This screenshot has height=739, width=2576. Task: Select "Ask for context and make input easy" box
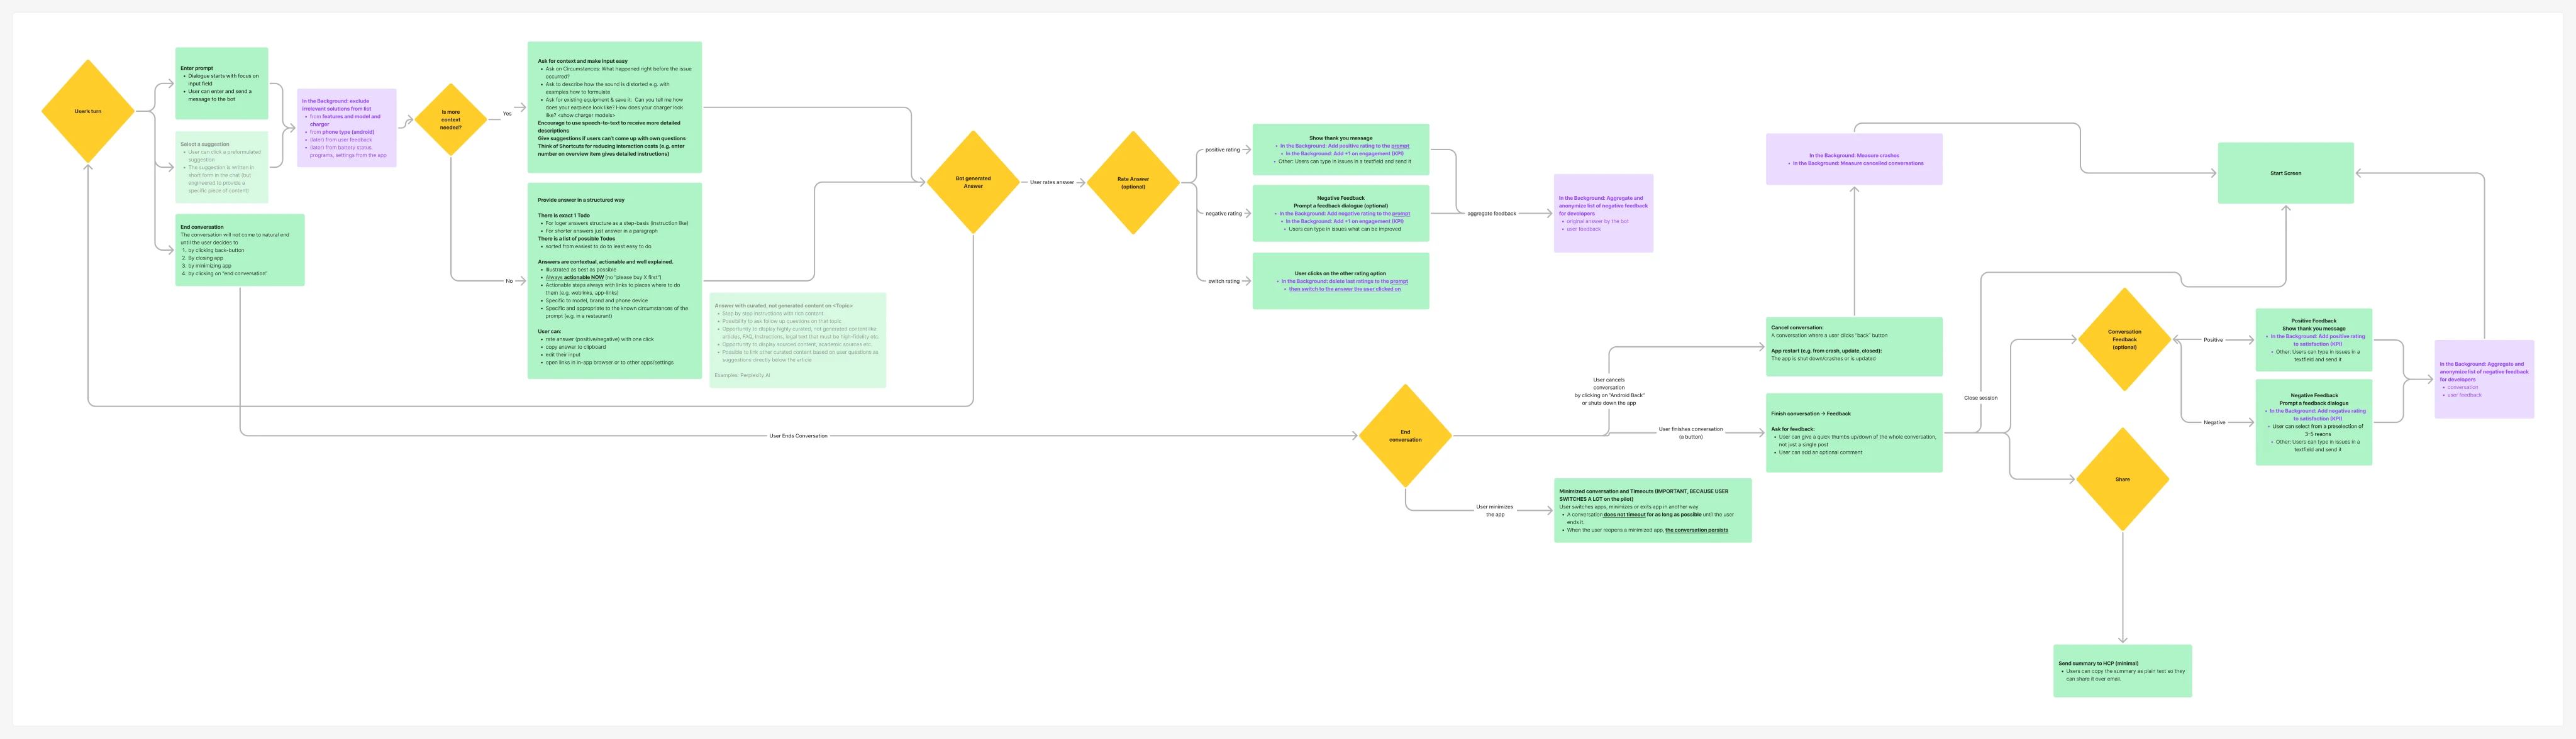(615, 107)
